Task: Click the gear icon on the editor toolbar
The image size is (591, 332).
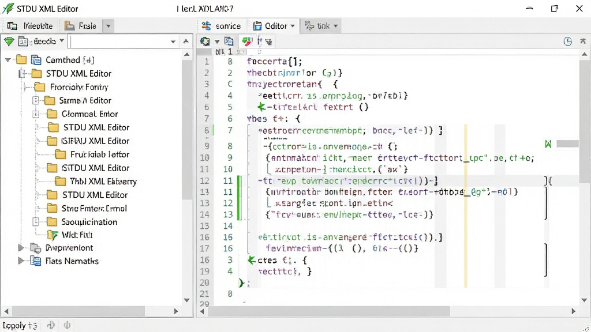Action: point(205,41)
